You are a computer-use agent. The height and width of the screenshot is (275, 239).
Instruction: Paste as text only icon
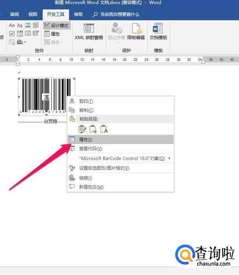pyautogui.click(x=104, y=129)
